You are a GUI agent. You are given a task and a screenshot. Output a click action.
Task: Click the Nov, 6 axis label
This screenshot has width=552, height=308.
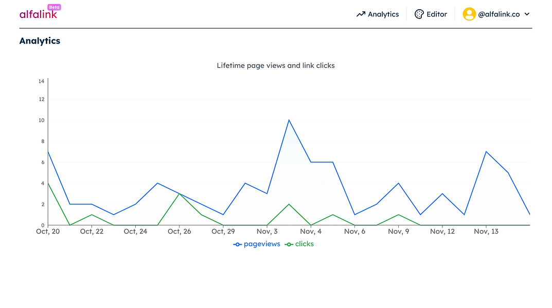[x=354, y=232]
